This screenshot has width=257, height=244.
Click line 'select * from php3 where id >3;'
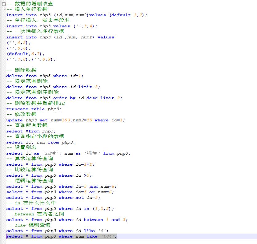tap(49, 175)
